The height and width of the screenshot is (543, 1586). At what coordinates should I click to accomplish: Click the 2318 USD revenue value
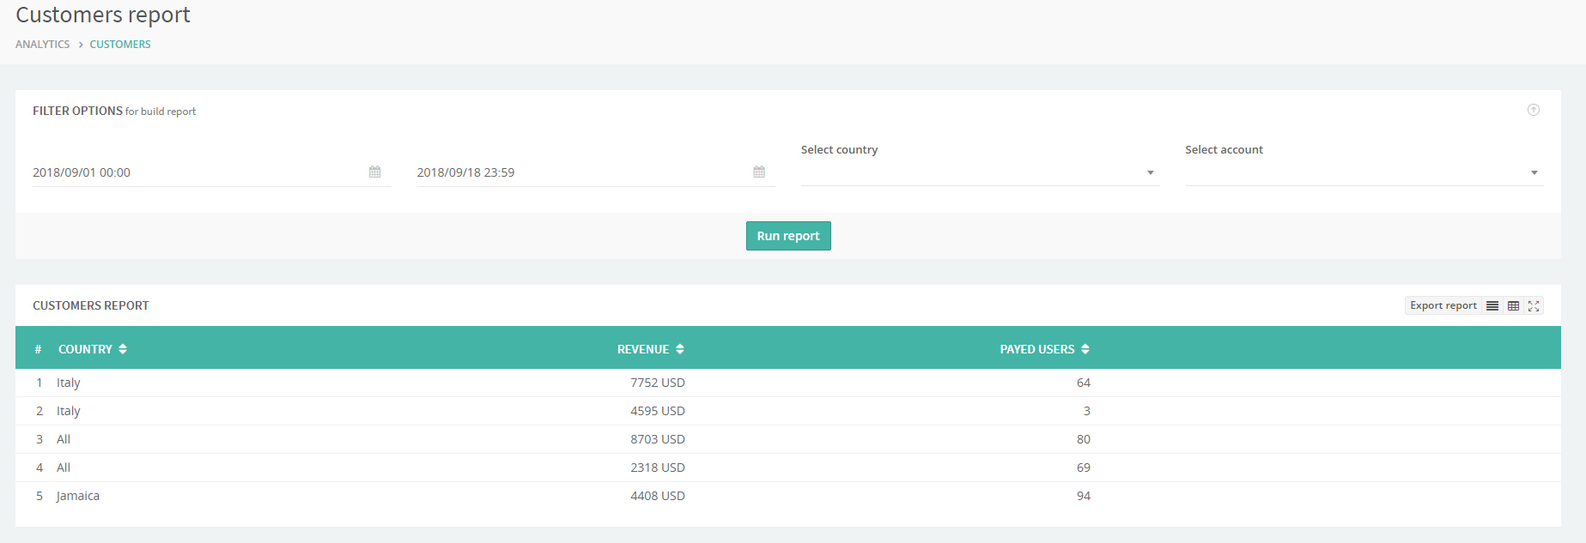pos(658,468)
